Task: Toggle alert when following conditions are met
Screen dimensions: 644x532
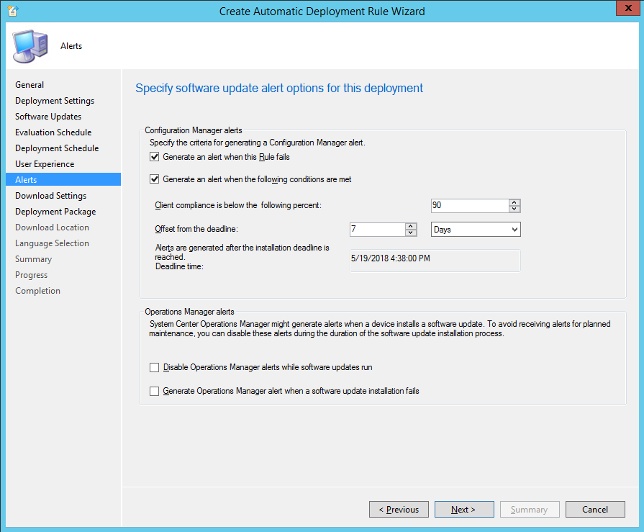Action: 155,180
